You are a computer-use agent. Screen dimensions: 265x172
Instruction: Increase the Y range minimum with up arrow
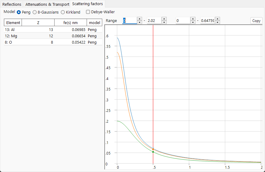(x=193, y=19)
